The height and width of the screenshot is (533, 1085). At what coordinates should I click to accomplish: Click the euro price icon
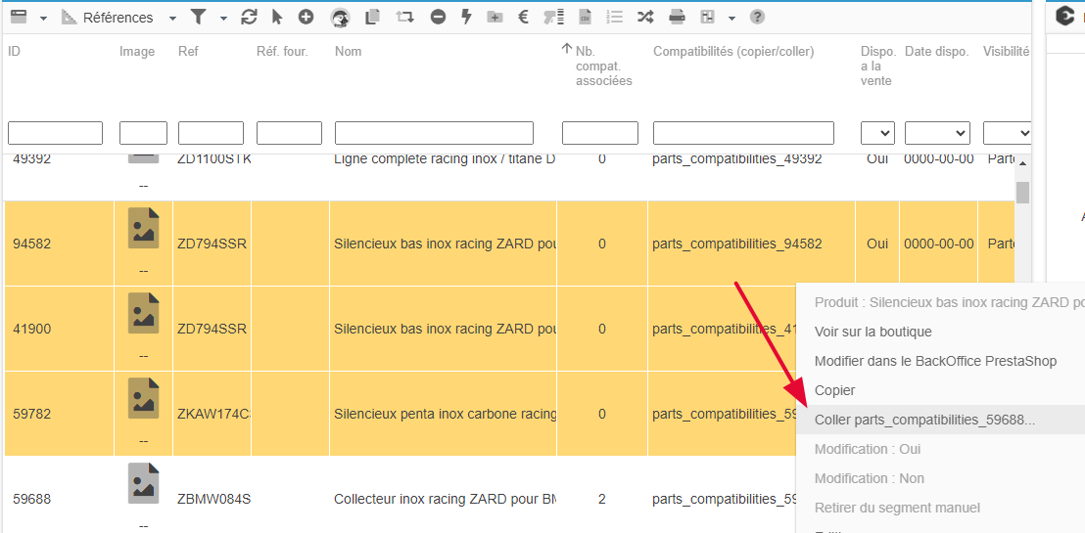523,18
